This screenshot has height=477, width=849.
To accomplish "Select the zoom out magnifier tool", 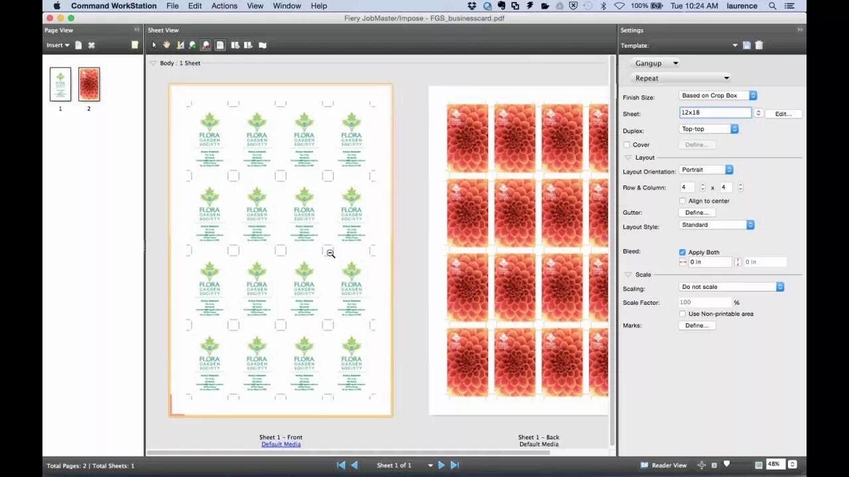I will 206,45.
